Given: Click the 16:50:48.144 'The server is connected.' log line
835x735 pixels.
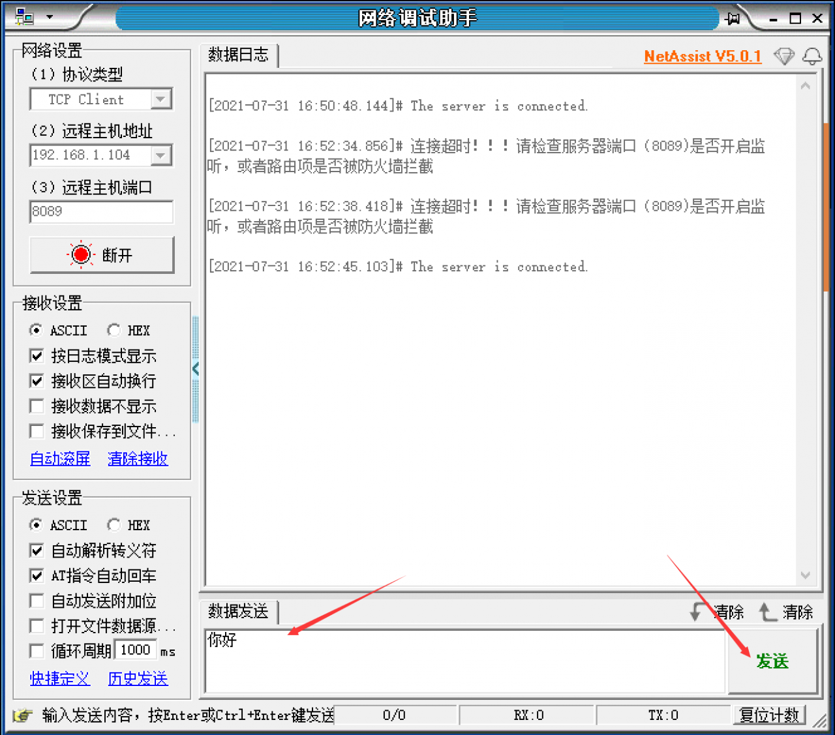Looking at the screenshot, I should click(x=398, y=106).
